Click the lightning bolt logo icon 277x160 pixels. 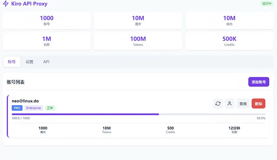click(x=6, y=4)
